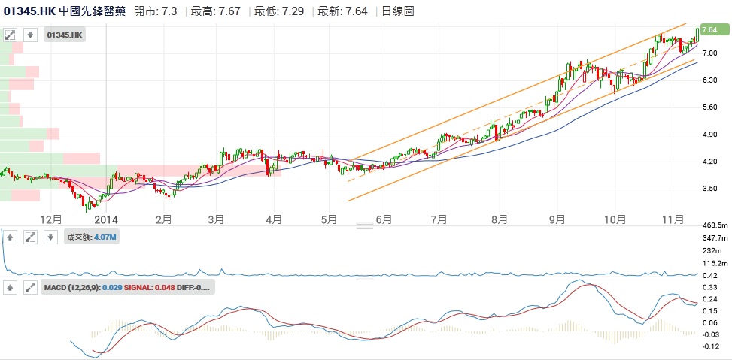Viewport: 732px width, 360px height.
Task: Click the 2014 marker on time axis
Action: tap(106, 219)
